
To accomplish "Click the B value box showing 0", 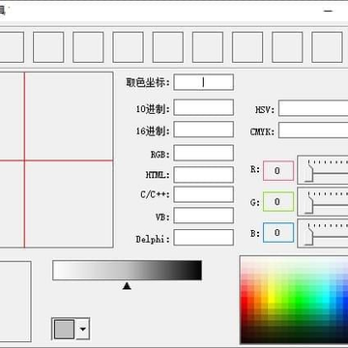I will [278, 233].
